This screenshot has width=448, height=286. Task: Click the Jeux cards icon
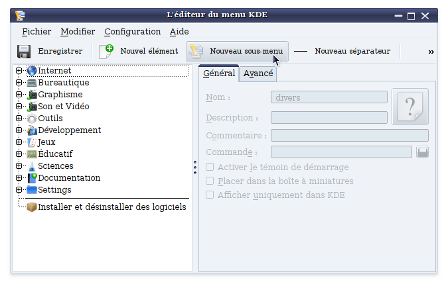[x=32, y=142]
